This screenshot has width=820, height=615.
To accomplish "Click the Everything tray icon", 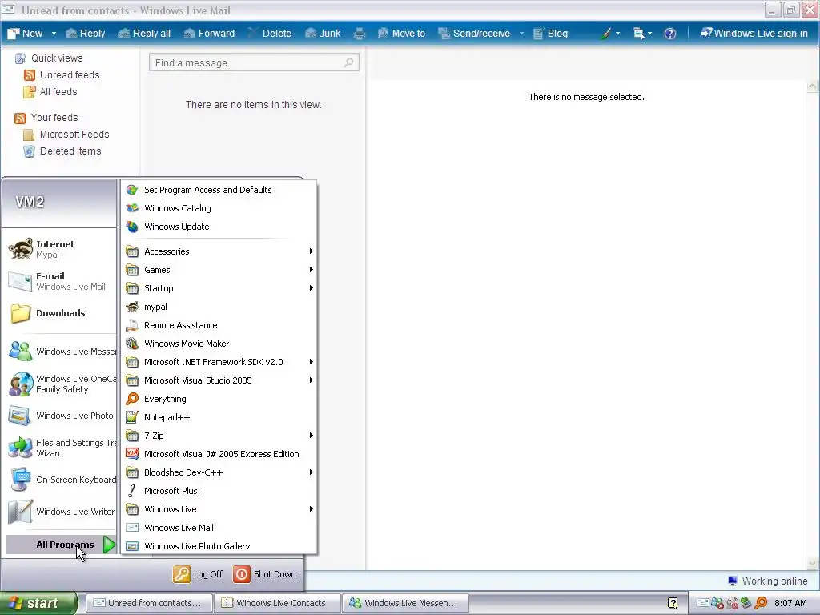I will (x=761, y=603).
